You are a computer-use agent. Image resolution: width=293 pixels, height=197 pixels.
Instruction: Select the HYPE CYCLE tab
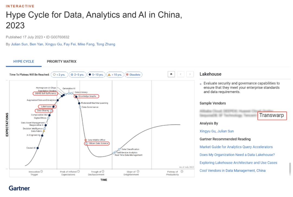(24, 62)
